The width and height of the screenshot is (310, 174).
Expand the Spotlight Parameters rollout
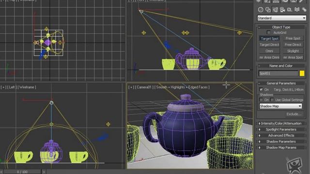(281, 130)
